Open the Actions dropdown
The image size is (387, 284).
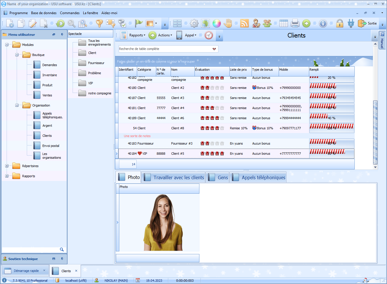[165, 35]
